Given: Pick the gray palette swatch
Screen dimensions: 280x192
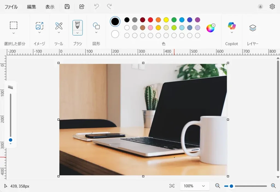Looking at the screenshot, I should tap(135, 20).
